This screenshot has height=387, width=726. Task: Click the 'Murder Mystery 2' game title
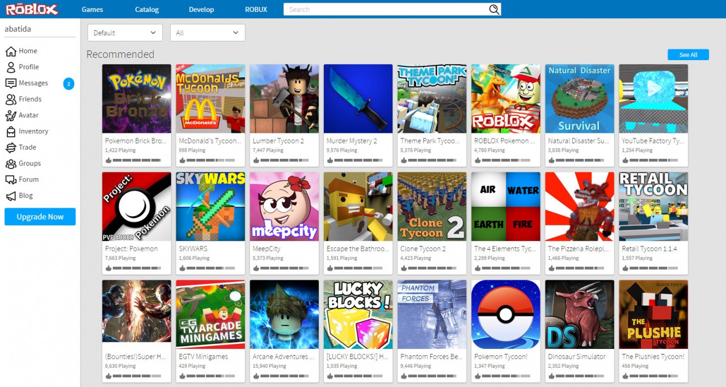pyautogui.click(x=352, y=141)
